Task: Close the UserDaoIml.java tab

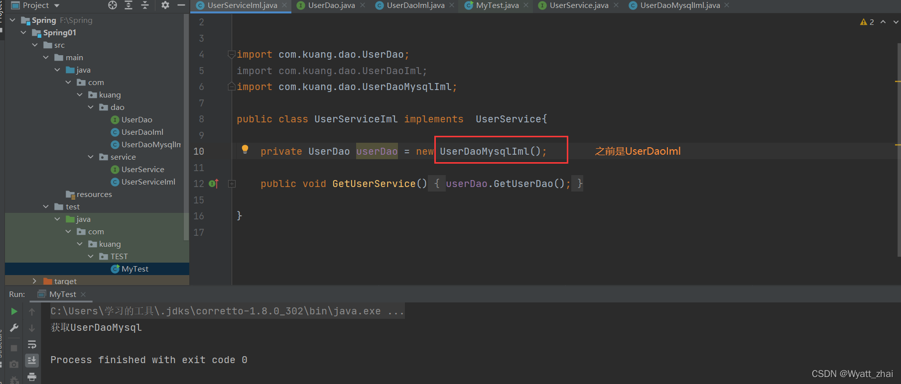Action: [452, 5]
